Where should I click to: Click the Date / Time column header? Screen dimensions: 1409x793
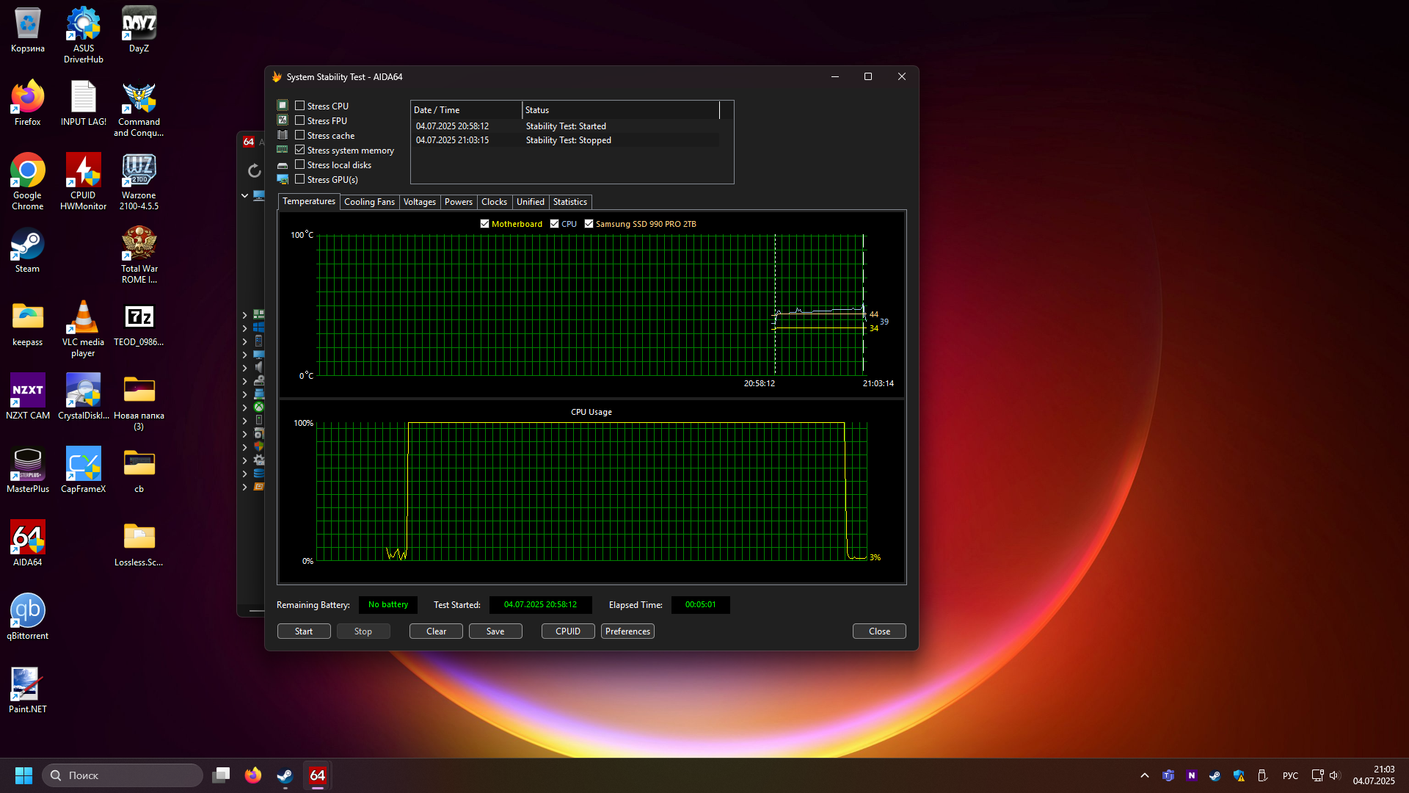click(x=467, y=110)
